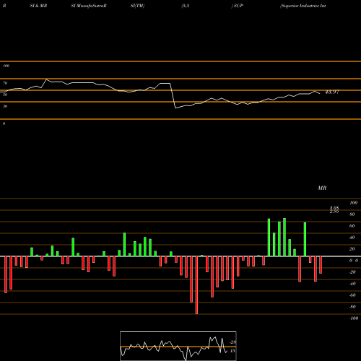
Task: Click the MR axis label 60
Action: click(x=352, y=226)
